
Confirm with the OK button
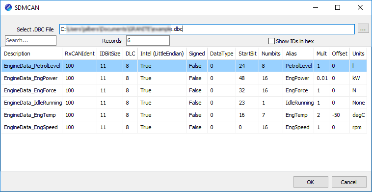(x=311, y=182)
